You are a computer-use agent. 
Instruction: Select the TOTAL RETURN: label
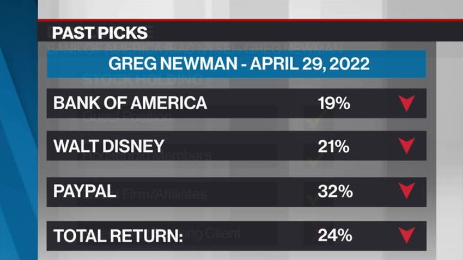point(118,236)
